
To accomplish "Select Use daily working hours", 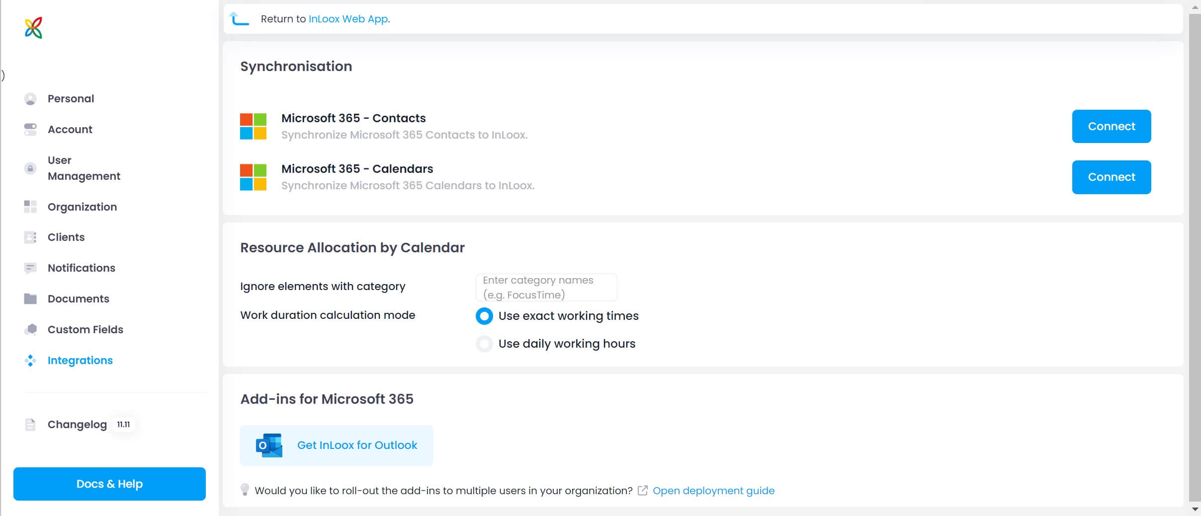I will [x=483, y=344].
